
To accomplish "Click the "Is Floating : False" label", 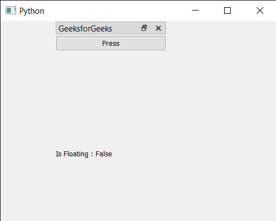I will pos(84,154).
